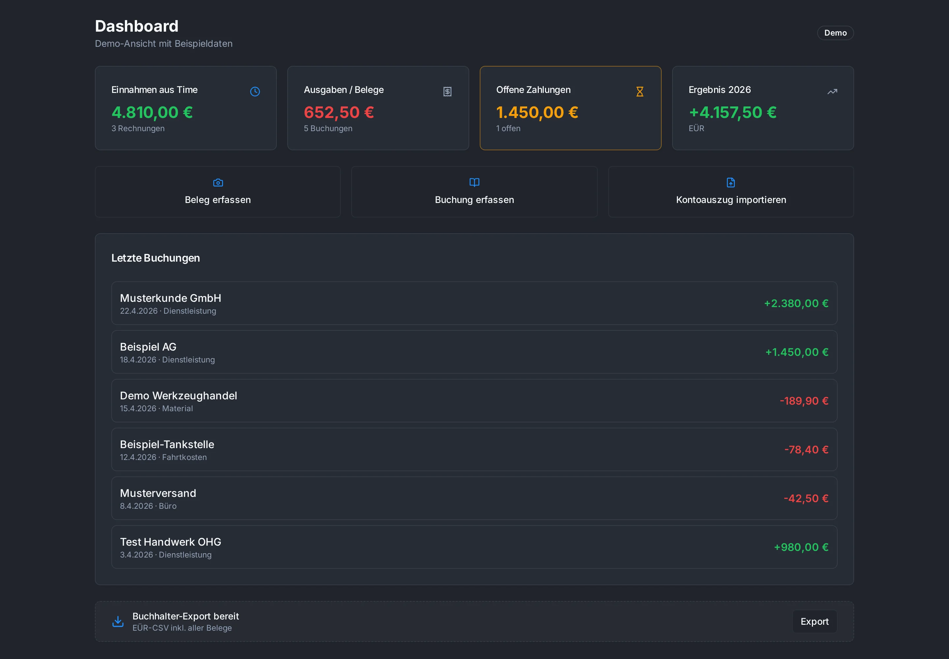Click the Export button
The width and height of the screenshot is (949, 659).
pos(814,621)
